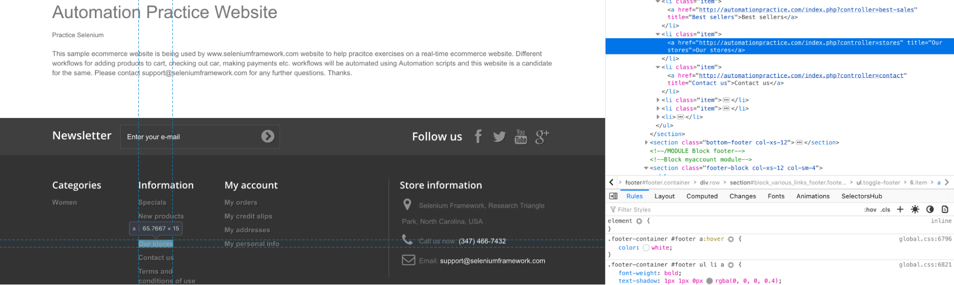Image resolution: width=954 pixels, height=285 pixels.
Task: Toggle light color scheme simulation sun icon
Action: tap(915, 209)
